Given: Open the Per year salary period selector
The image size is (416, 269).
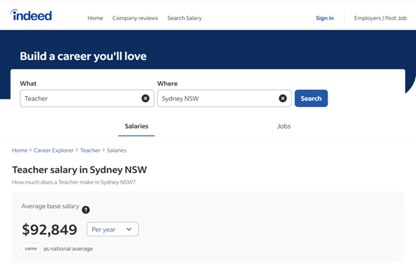Looking at the screenshot, I should click(x=113, y=229).
